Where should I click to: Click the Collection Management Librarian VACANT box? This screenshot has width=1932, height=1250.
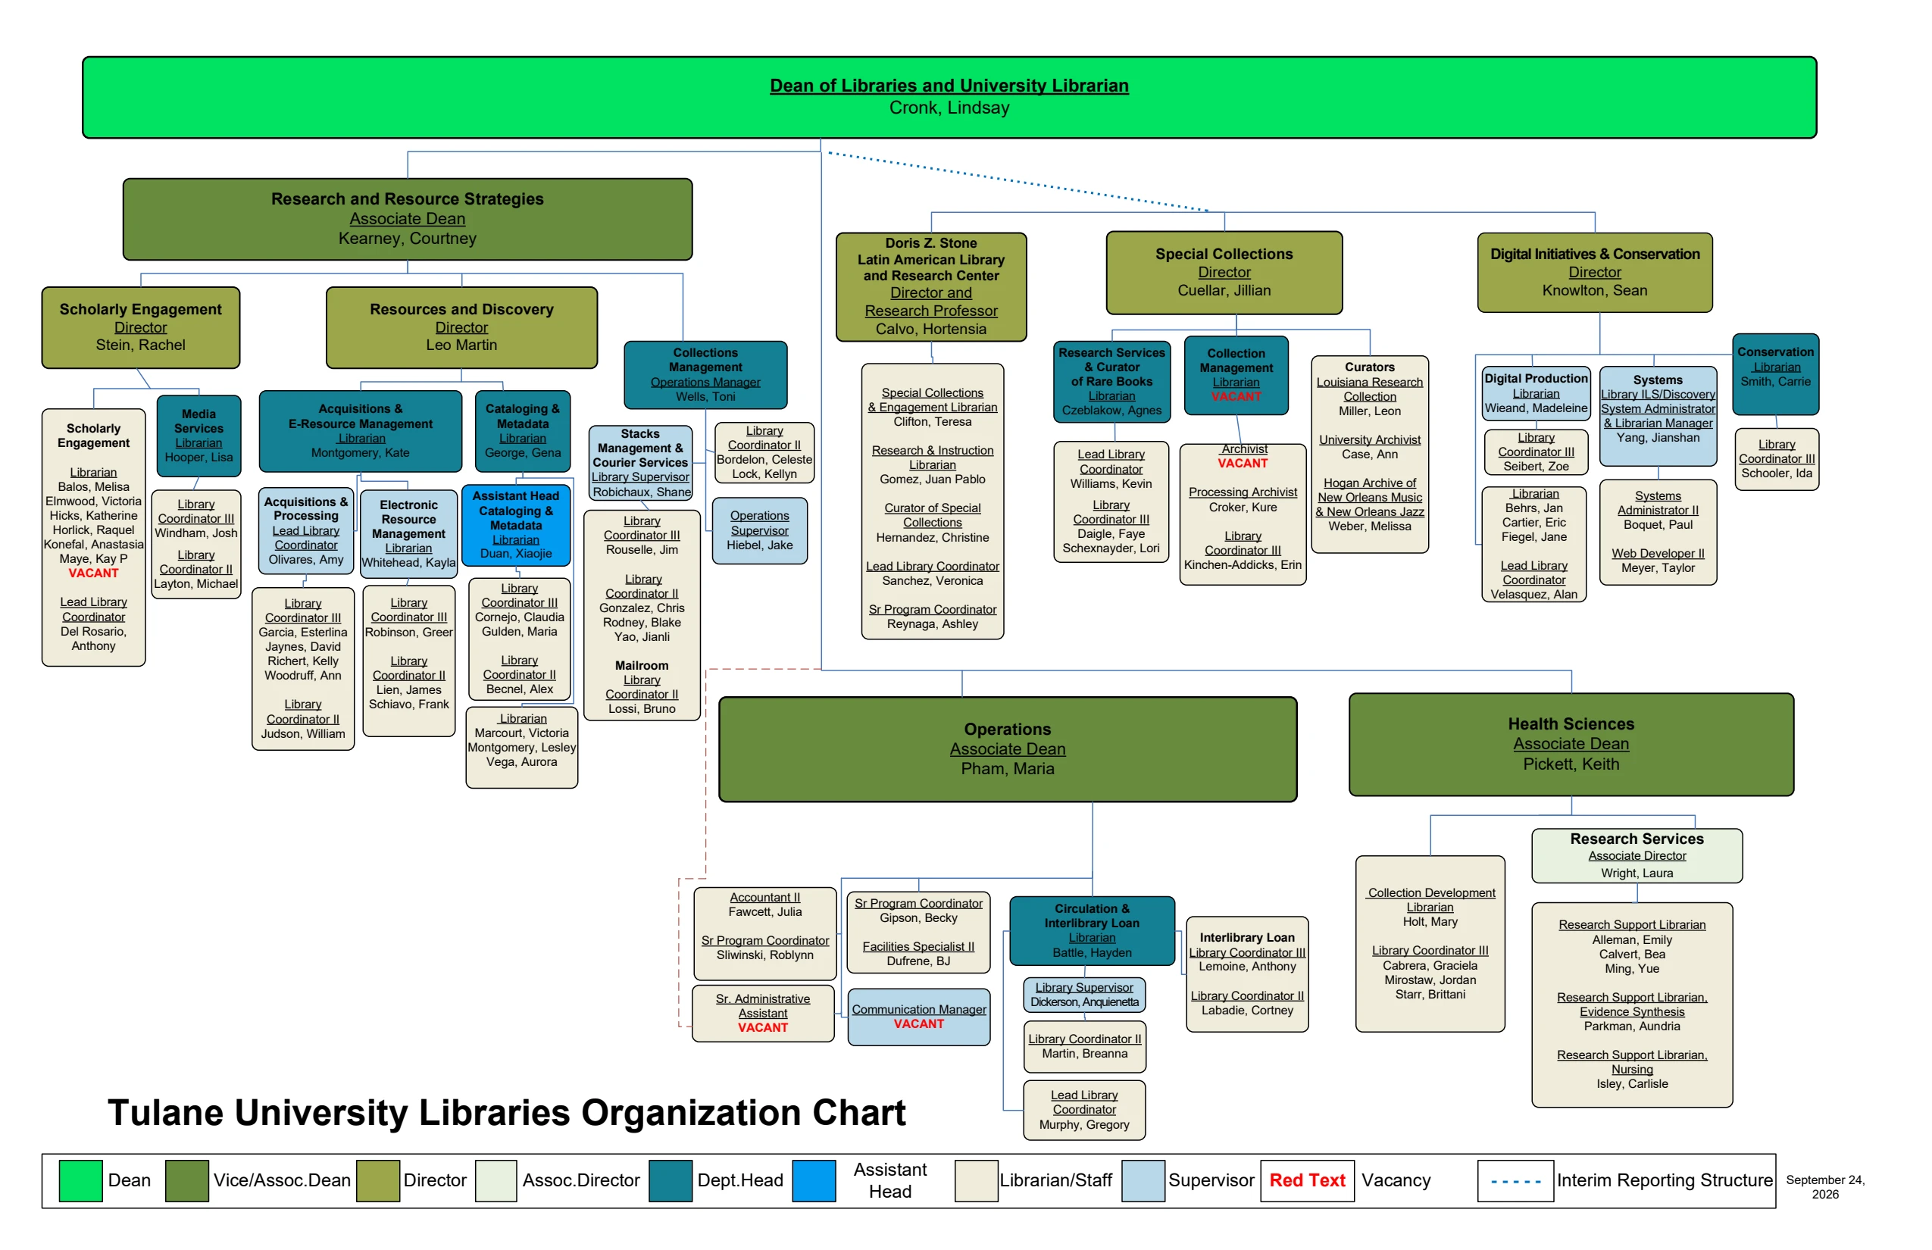tap(1236, 375)
